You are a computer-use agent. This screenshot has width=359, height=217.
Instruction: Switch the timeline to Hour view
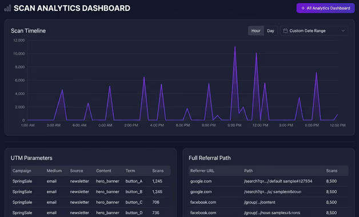256,31
